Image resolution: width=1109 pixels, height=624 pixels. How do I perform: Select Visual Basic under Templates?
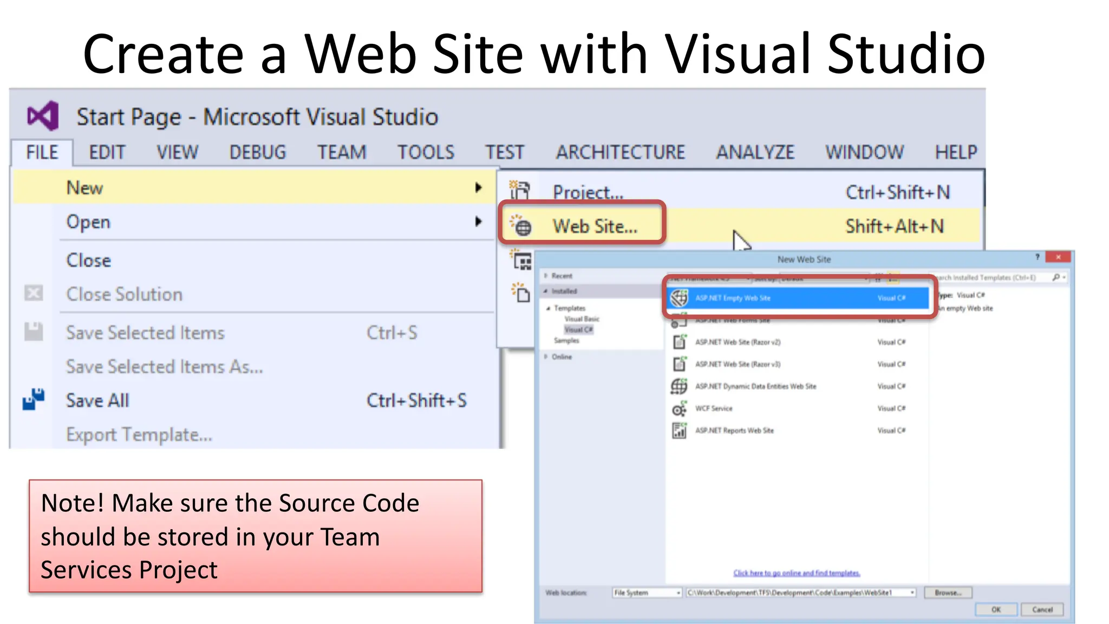point(582,319)
